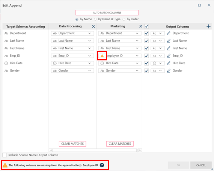Remove the Marketing table with its X icon
Screen dimensions: 214x171
click(140, 26)
